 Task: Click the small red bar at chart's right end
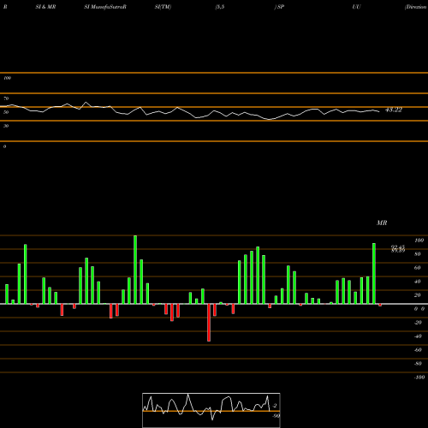380,305
